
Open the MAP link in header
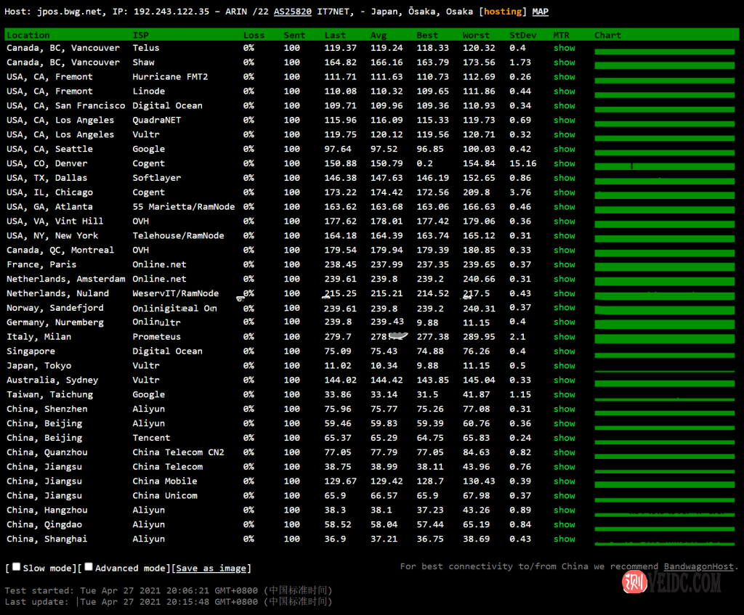pyautogui.click(x=540, y=12)
